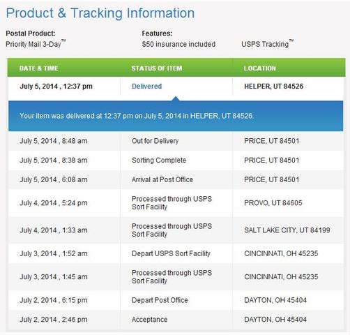Click the Arrival at Post Office entry
Screen dimensions: 350x335
[x=162, y=179]
